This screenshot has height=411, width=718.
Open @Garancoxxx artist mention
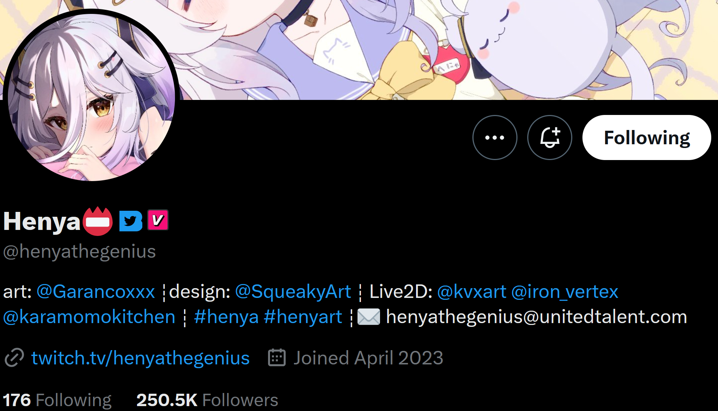96,292
